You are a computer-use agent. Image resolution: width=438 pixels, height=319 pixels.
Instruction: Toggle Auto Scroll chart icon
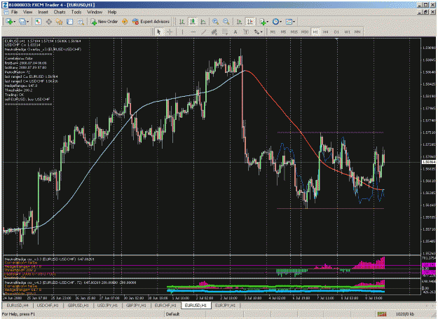(239, 22)
